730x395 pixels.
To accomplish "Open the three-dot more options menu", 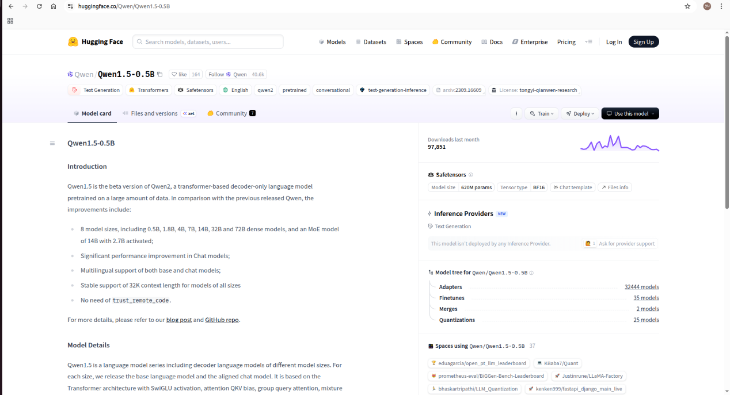I will 516,114.
